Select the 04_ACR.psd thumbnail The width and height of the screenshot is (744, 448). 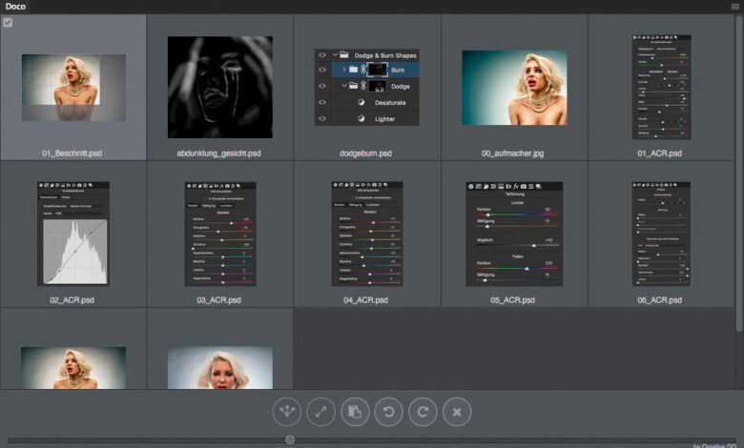367,234
